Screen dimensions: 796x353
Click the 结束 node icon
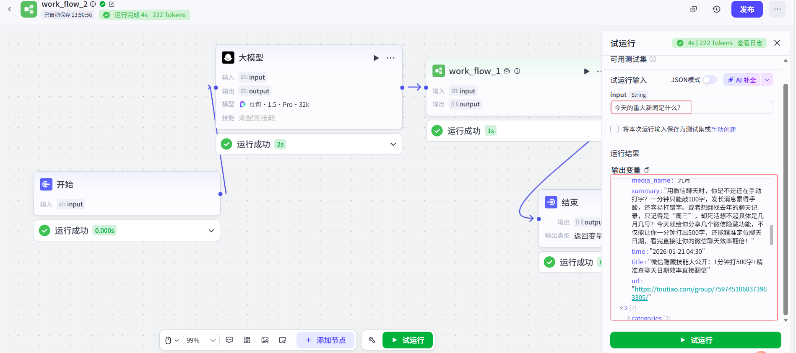[551, 202]
